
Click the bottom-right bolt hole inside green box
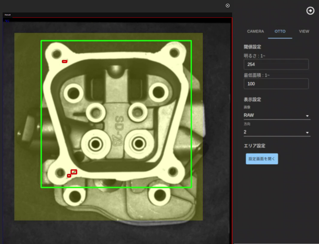tap(173, 171)
